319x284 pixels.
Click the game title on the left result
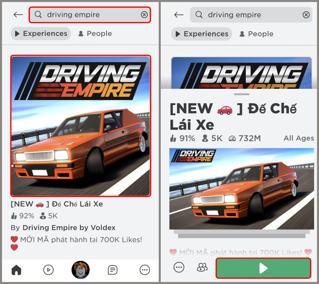pos(57,204)
